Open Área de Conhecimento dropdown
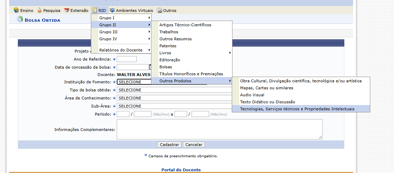Viewport: 394px width, 173px height. pos(174,98)
